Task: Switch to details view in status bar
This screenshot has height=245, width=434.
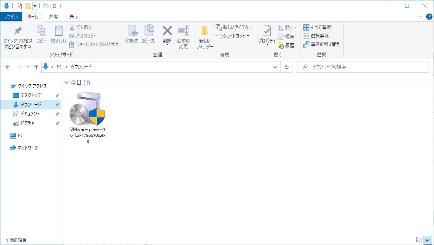Action: pos(419,240)
